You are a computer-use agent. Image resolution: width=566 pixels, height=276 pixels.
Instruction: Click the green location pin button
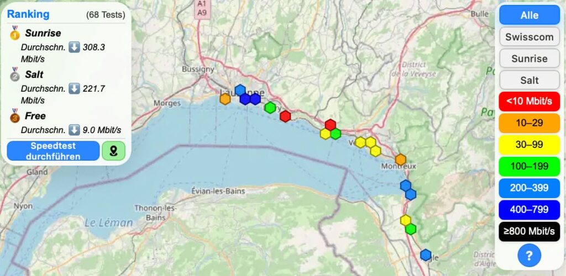click(x=113, y=151)
